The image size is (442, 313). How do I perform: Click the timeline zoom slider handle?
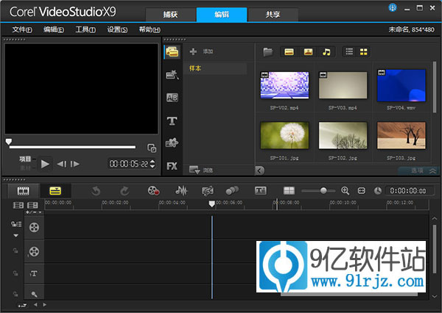(x=323, y=190)
